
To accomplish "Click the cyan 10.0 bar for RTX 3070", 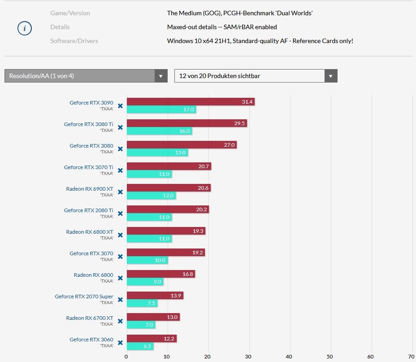I will pyautogui.click(x=147, y=260).
